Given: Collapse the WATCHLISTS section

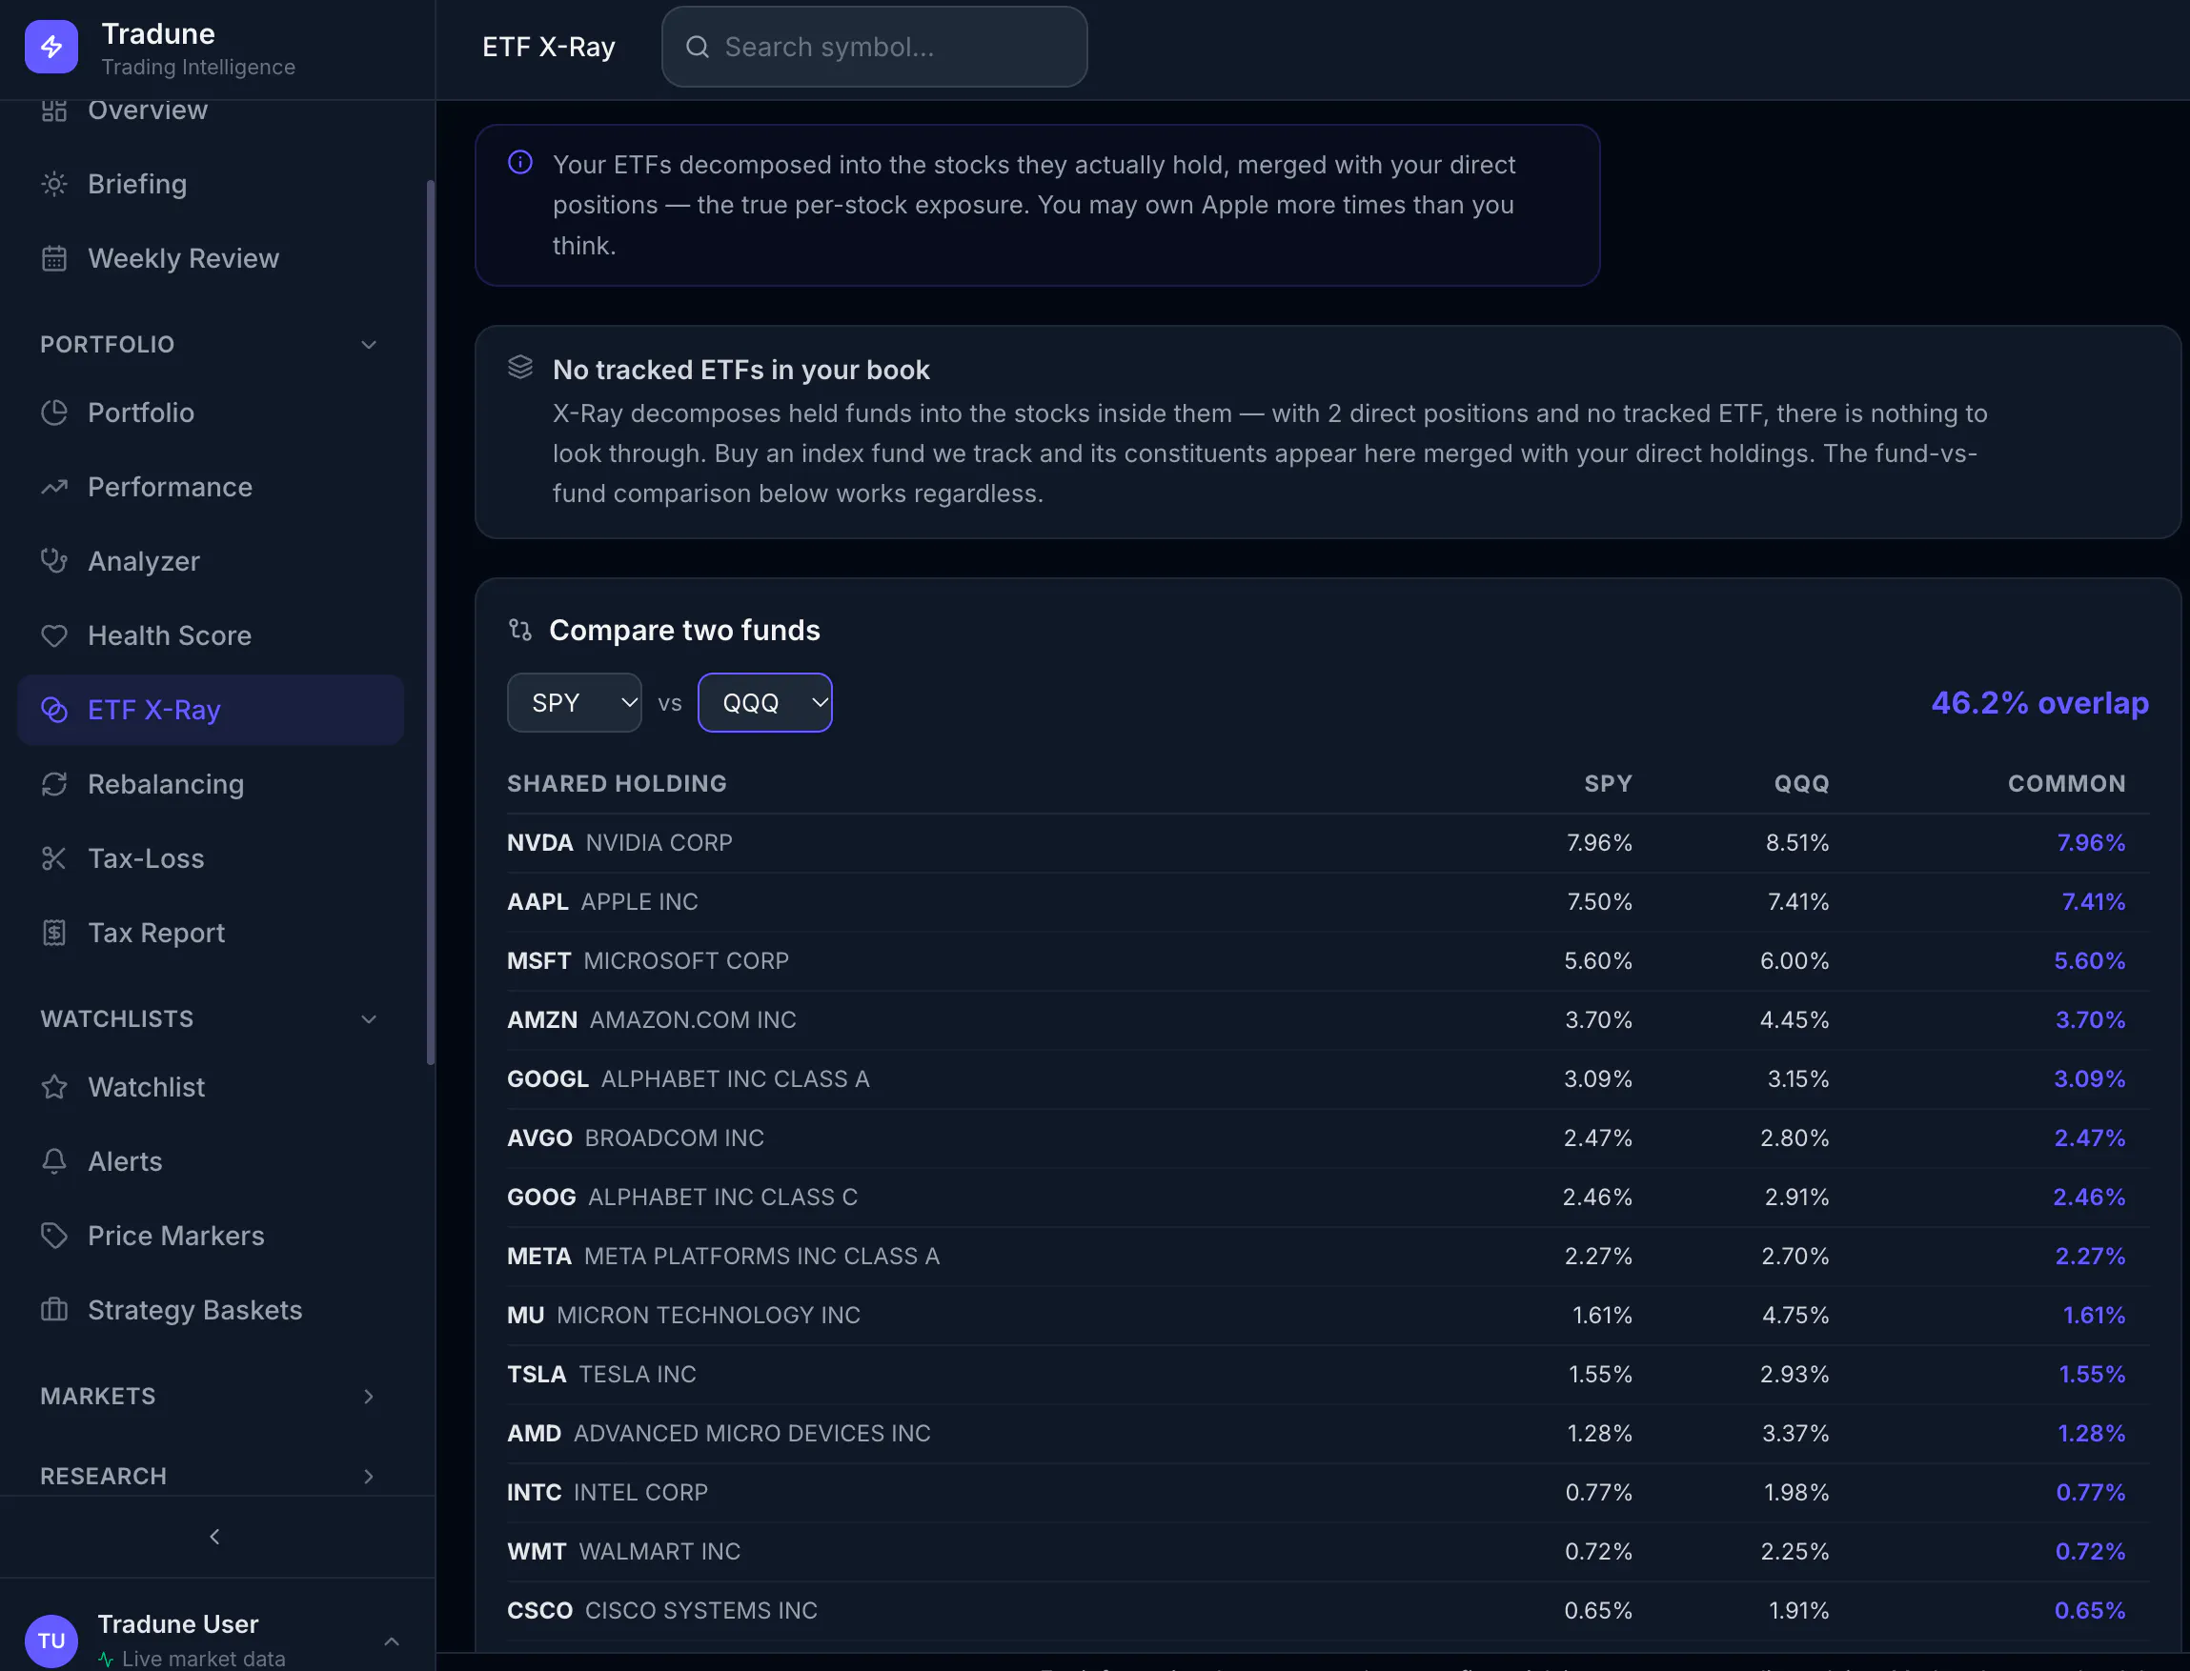Looking at the screenshot, I should (x=368, y=1018).
